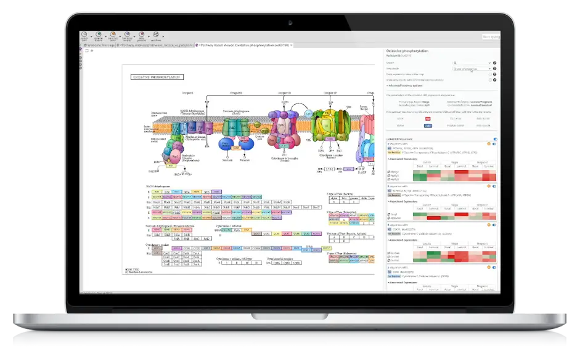Open the View mode dropdown
This screenshot has height=348, width=580.
472,68
